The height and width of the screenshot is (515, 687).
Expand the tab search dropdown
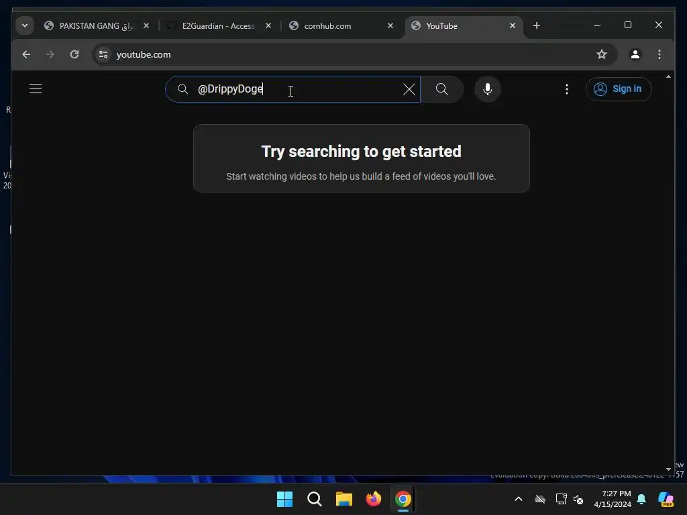[x=25, y=25]
